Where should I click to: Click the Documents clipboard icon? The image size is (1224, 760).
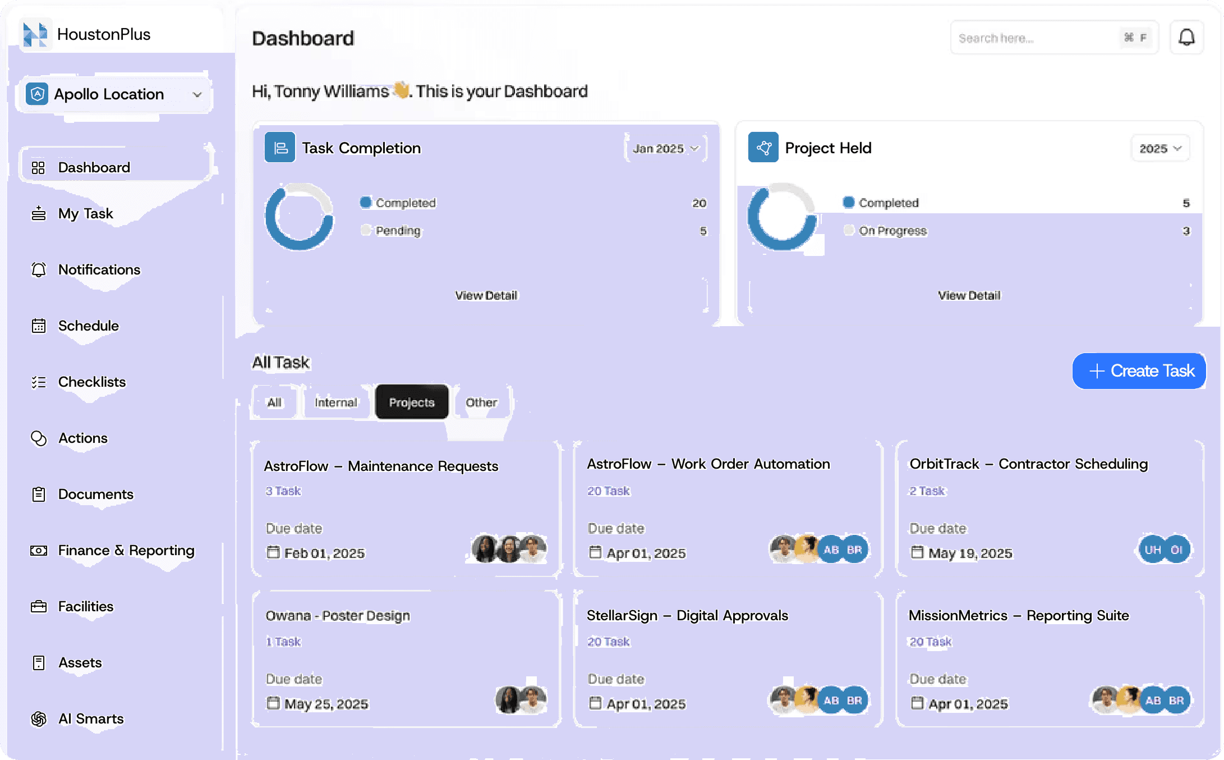coord(38,494)
